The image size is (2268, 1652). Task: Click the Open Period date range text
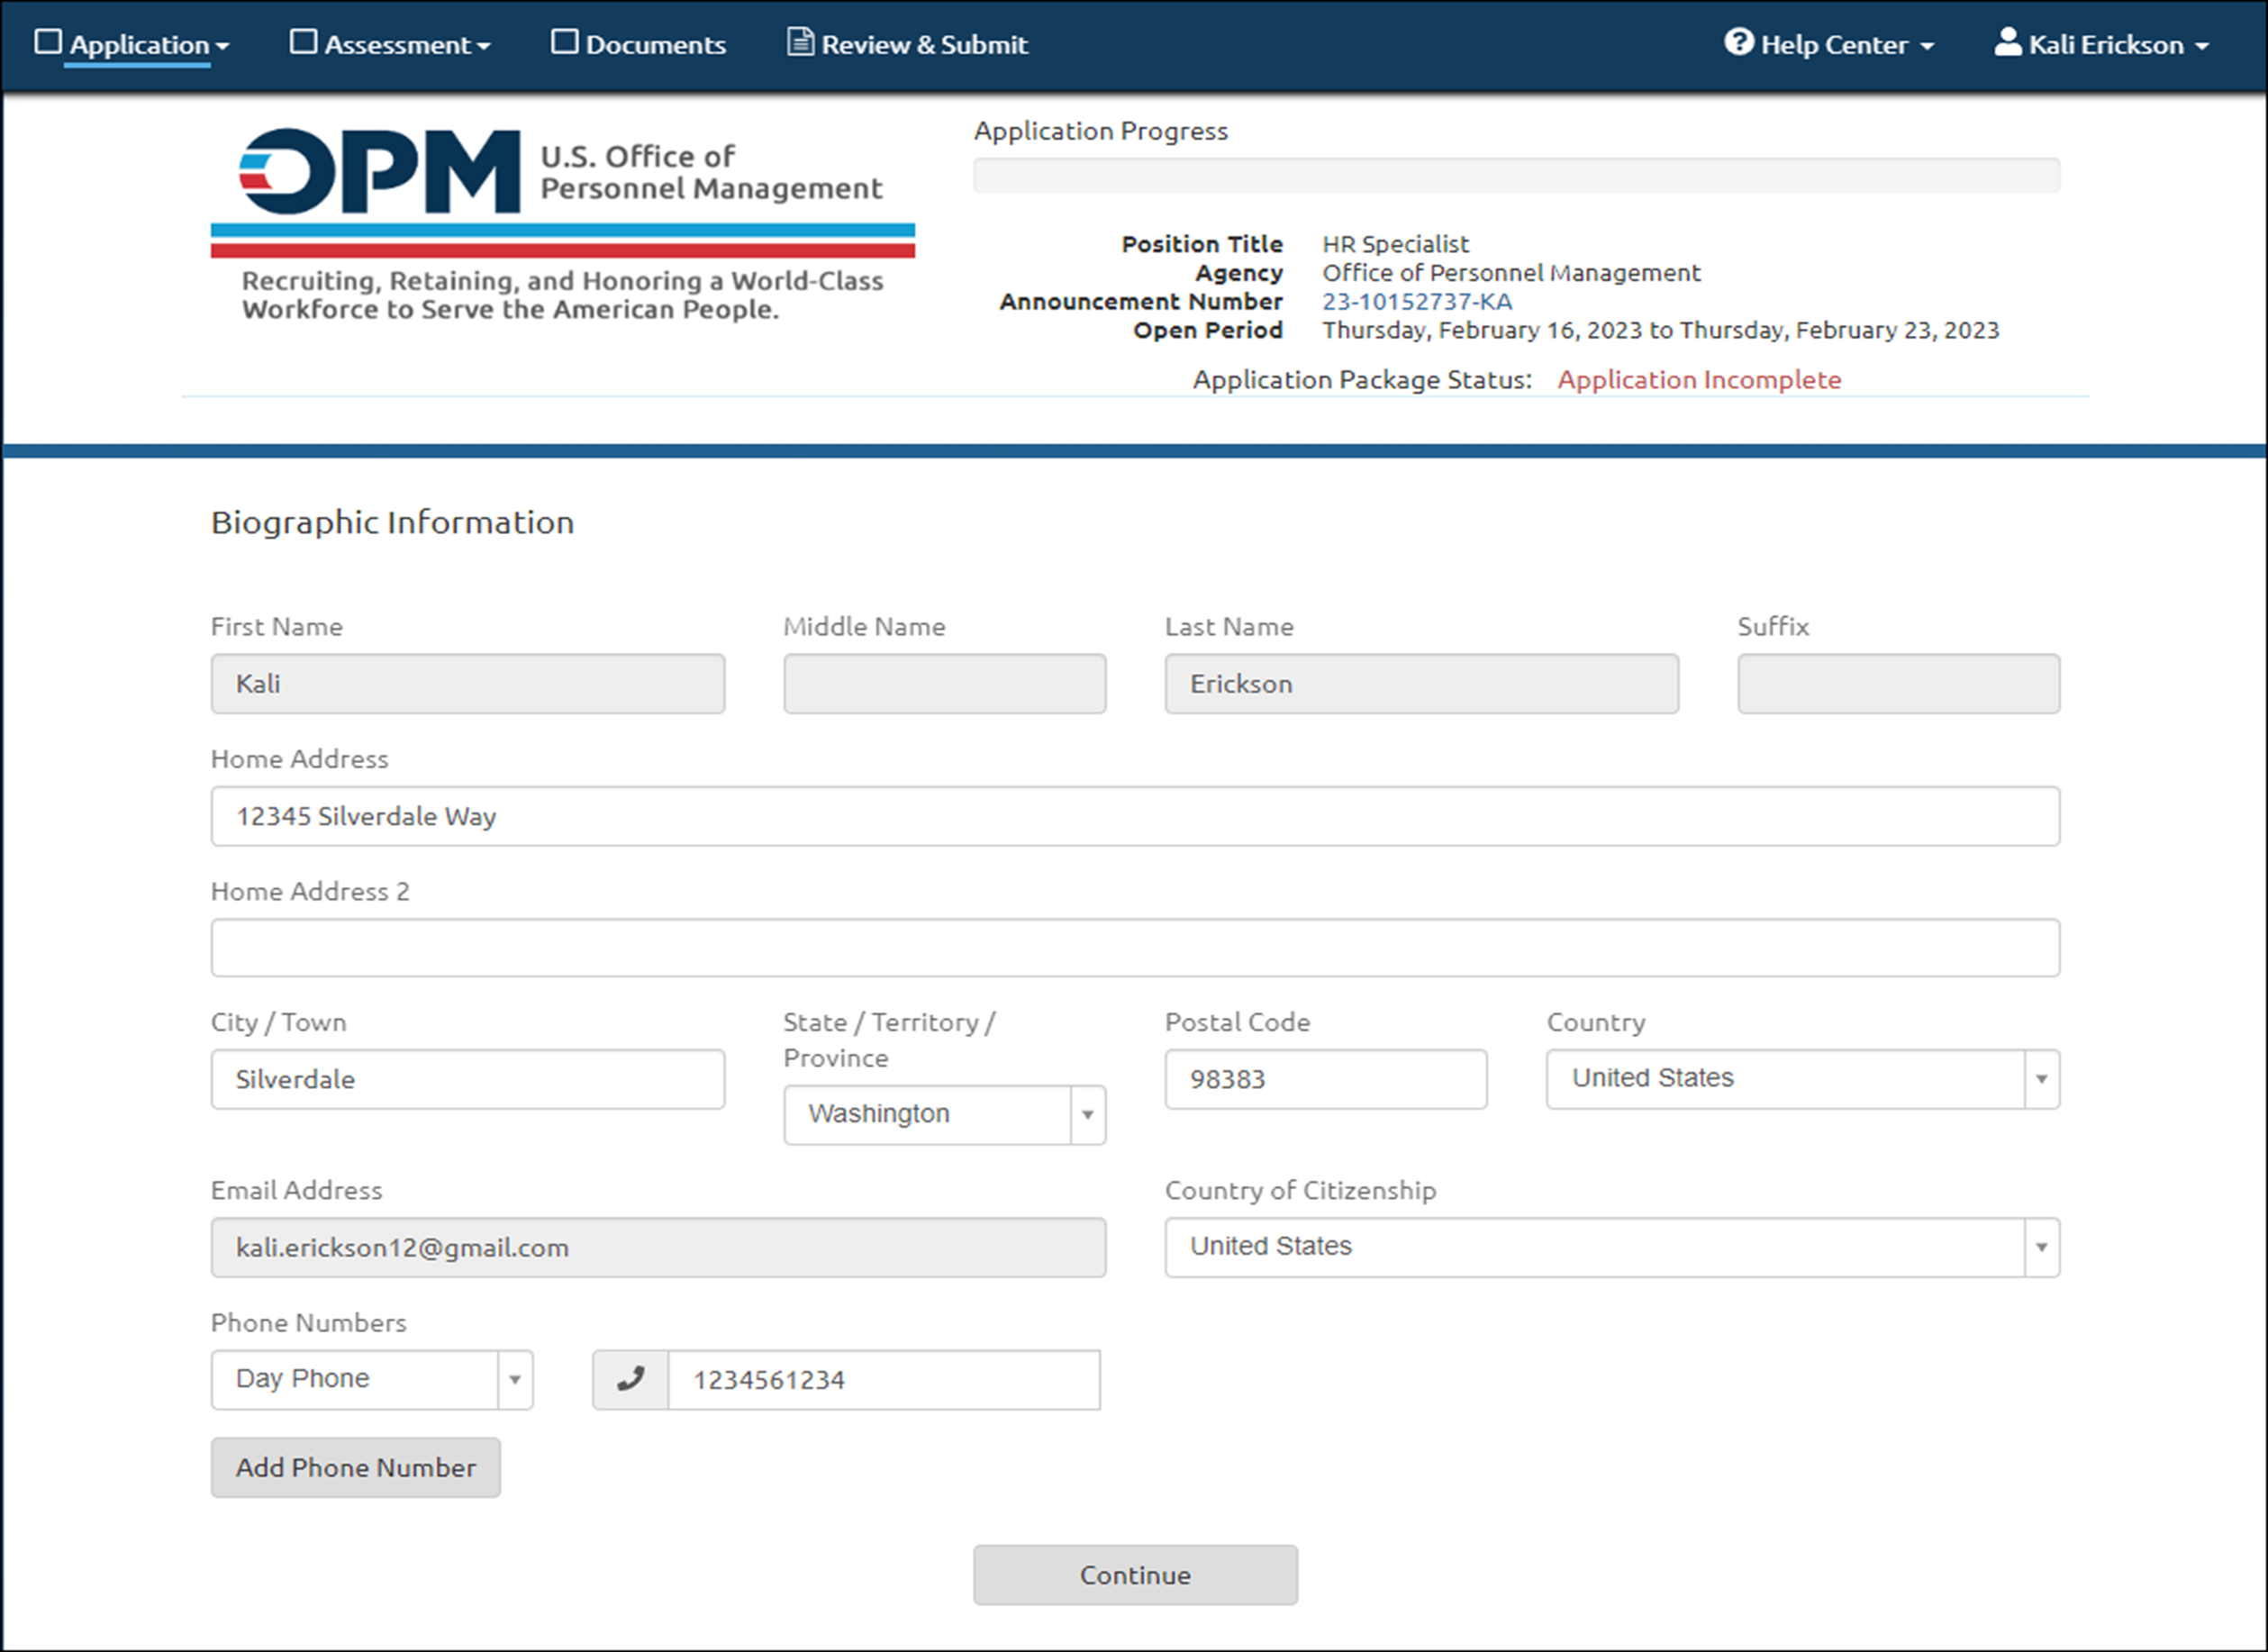(x=1660, y=331)
